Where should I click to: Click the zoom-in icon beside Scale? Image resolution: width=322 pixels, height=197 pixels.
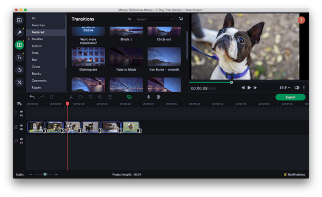click(x=56, y=175)
